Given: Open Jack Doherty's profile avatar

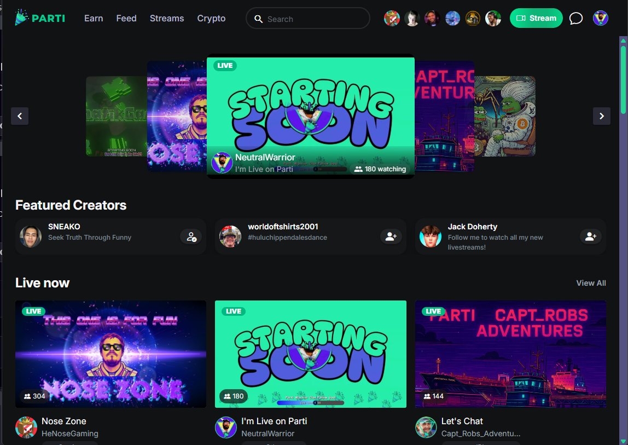Looking at the screenshot, I should (430, 236).
